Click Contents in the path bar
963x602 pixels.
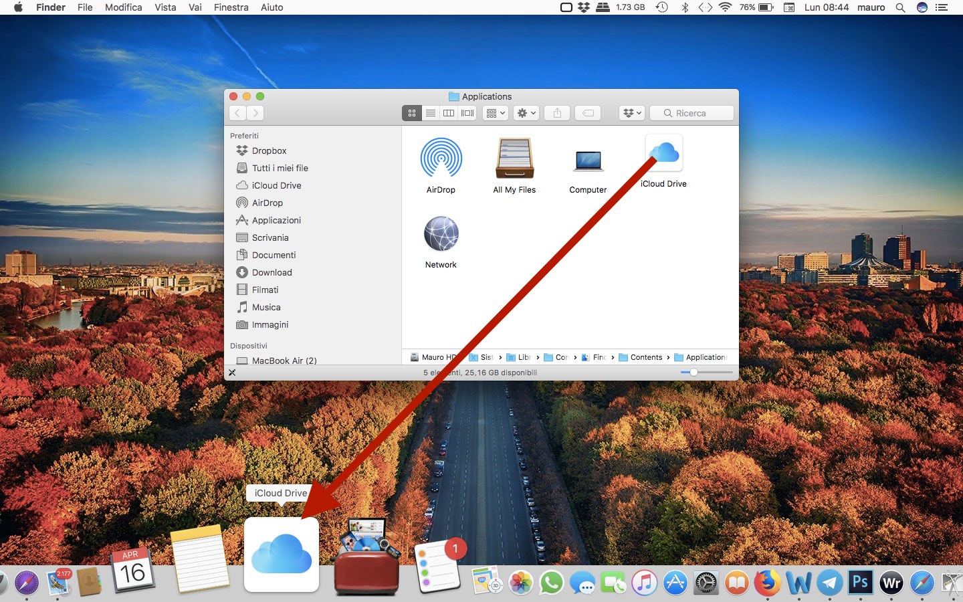click(x=641, y=357)
